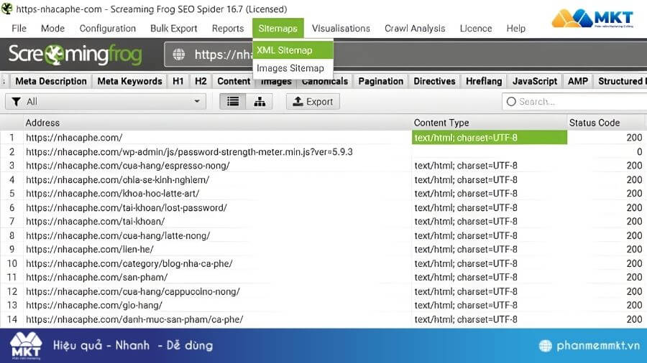
Task: Click the filter funnel icon
Action: [16, 102]
